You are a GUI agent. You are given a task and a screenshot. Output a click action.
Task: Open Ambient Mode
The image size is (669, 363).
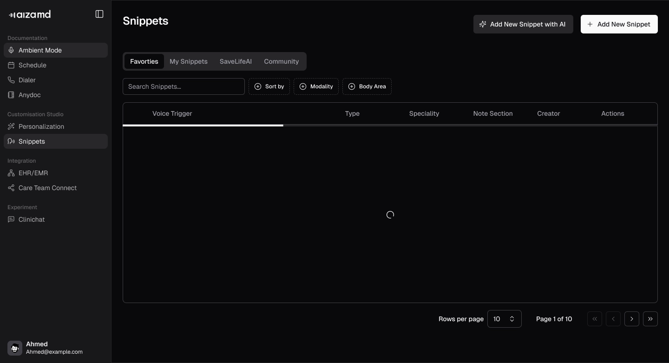coord(56,50)
